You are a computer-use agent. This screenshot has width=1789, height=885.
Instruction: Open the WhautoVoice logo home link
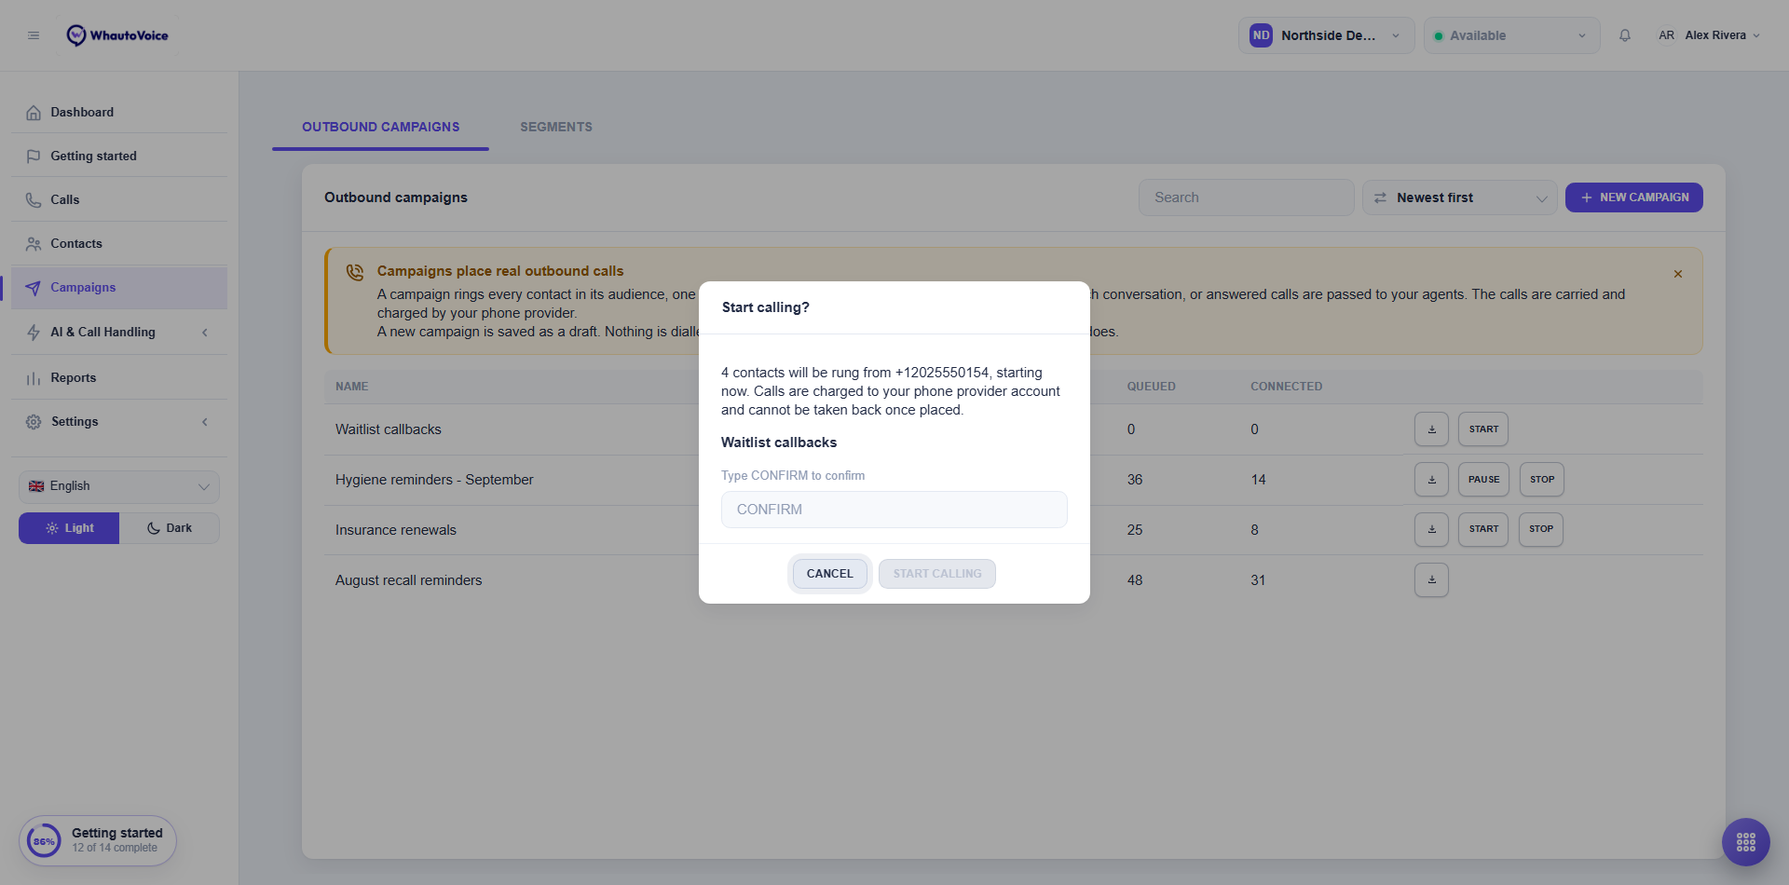(117, 35)
